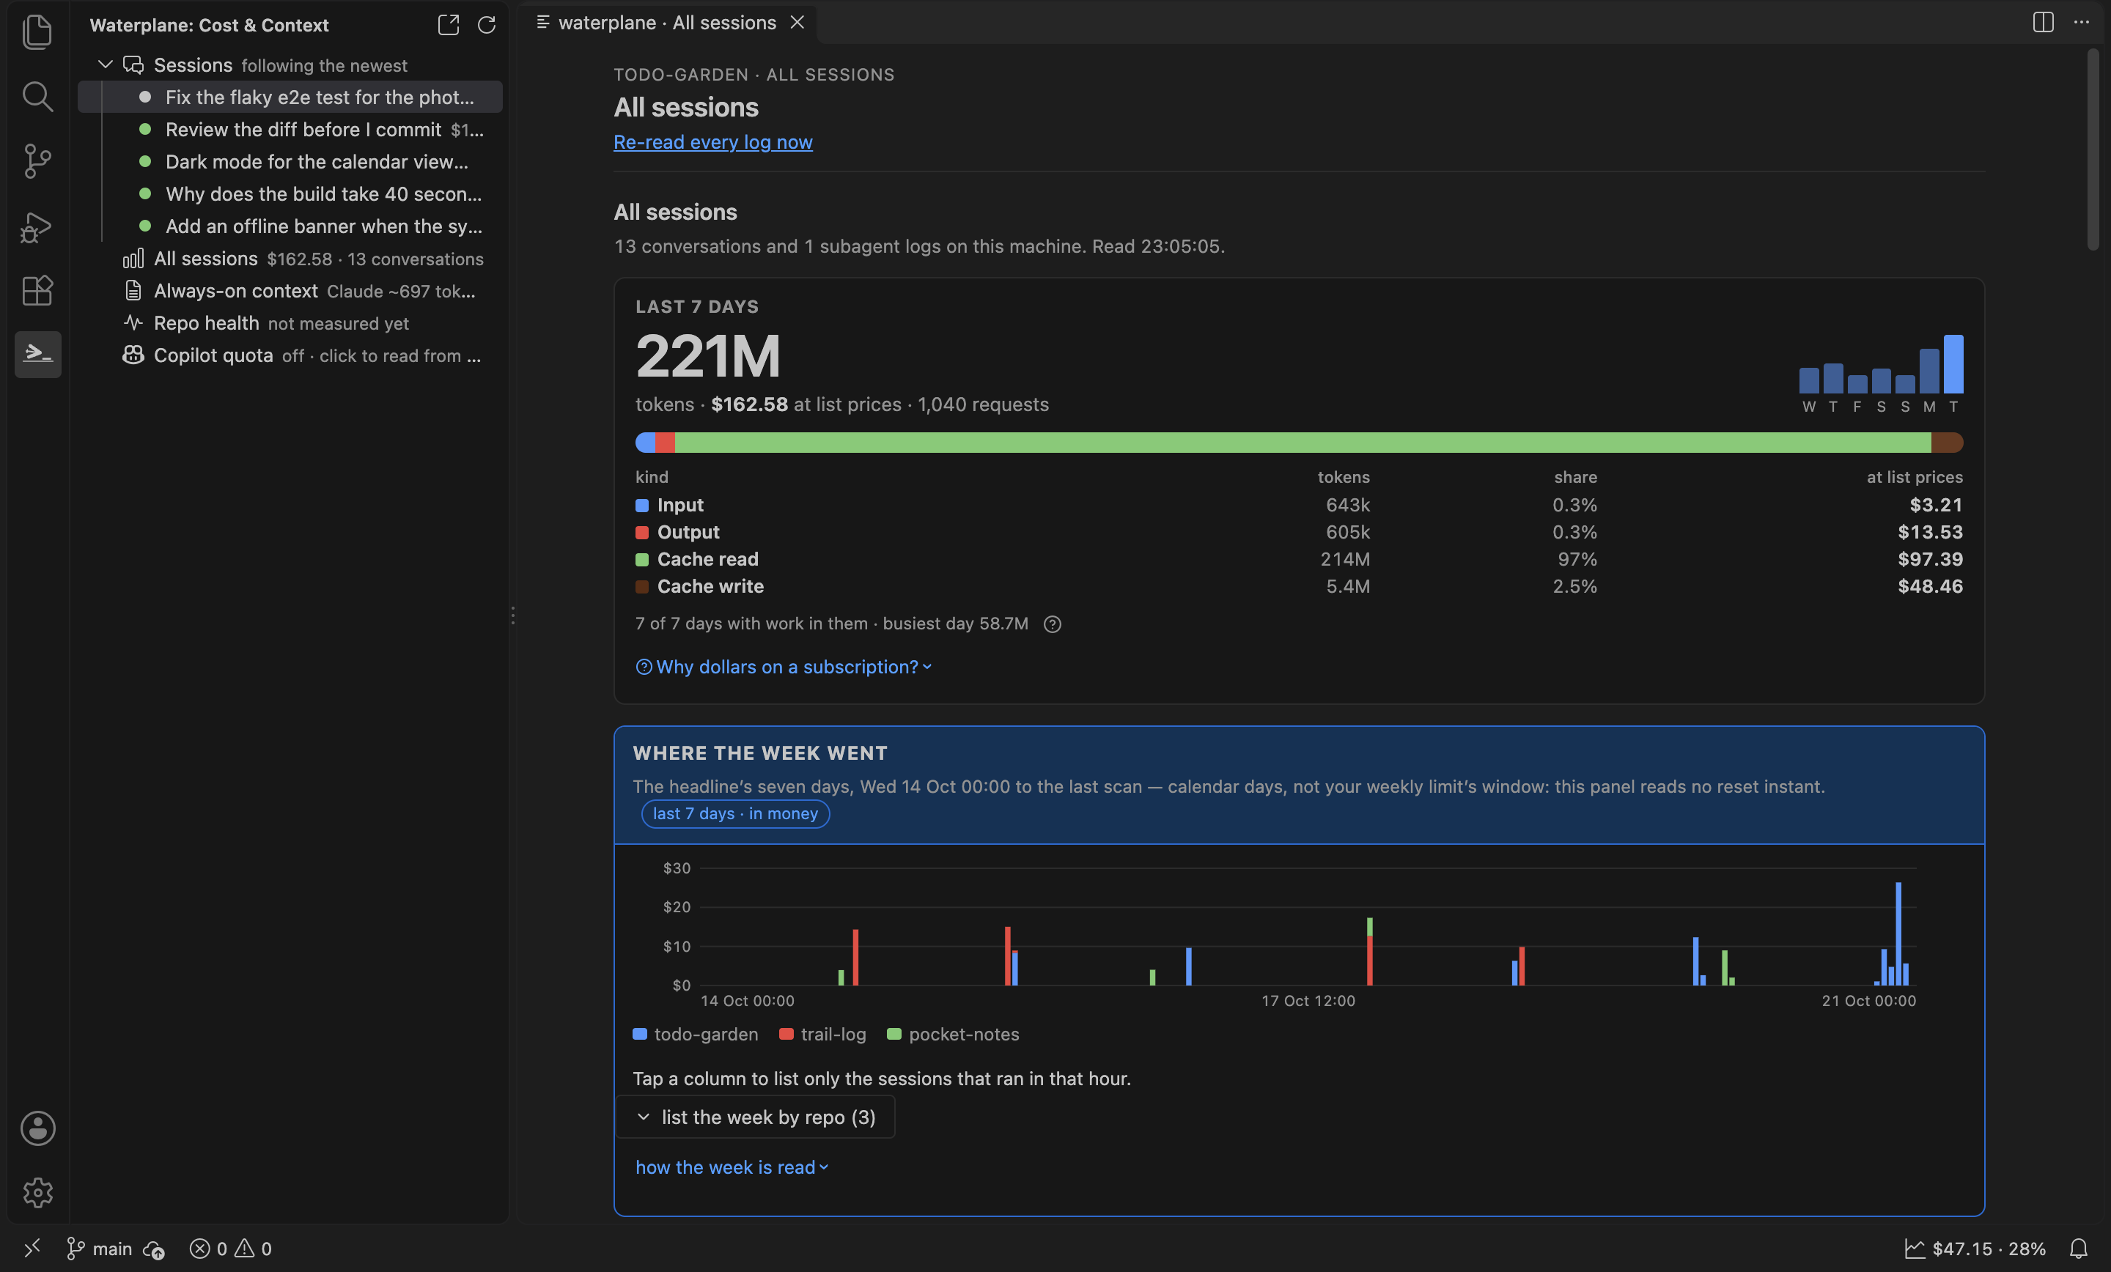Collapse the Sessions tree section

point(106,65)
